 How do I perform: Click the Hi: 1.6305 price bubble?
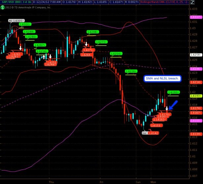[16, 21]
